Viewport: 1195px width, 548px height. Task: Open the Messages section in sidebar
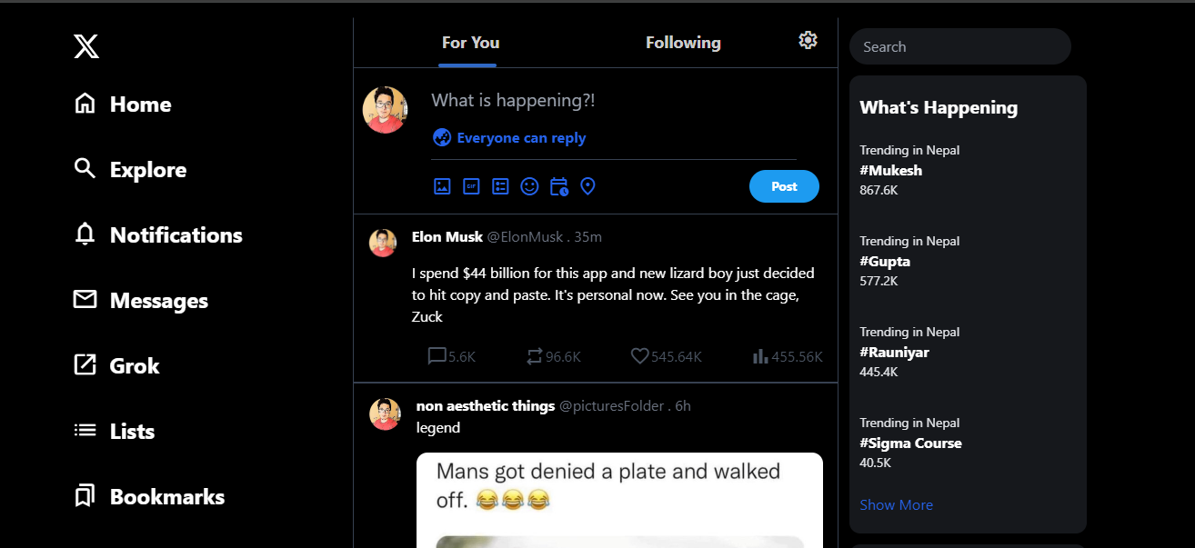85,300
